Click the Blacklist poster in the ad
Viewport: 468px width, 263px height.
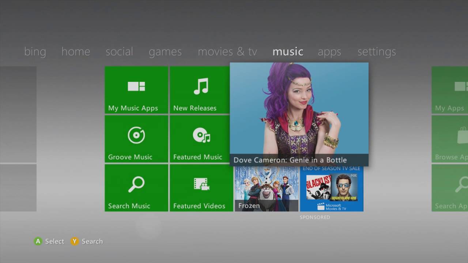click(x=318, y=188)
